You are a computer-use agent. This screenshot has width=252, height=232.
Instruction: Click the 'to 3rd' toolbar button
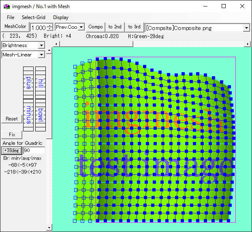point(134,27)
